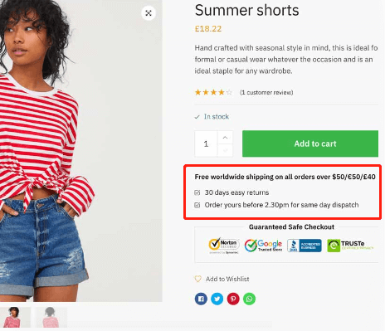Viewport: 385px width, 331px height.
Task: Add the Summer shorts to cart
Action: click(x=310, y=144)
